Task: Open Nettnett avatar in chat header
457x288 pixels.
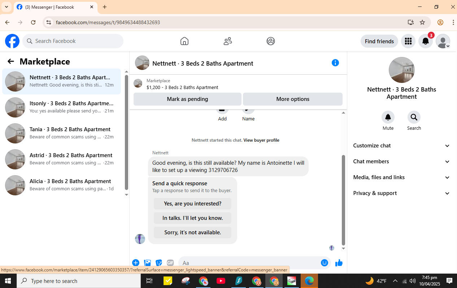Action: point(142,63)
